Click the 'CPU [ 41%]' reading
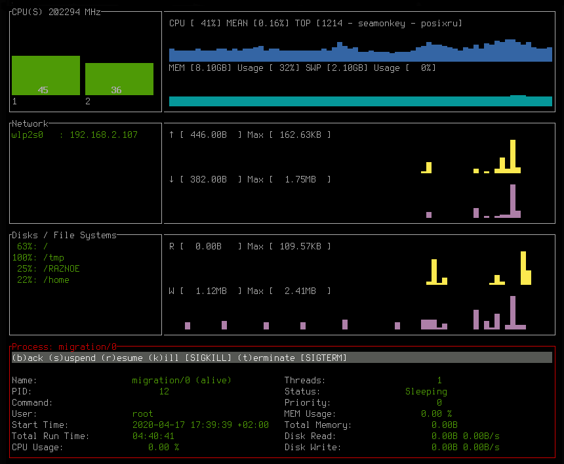Viewport: 564px width, 464px height. pyautogui.click(x=195, y=24)
